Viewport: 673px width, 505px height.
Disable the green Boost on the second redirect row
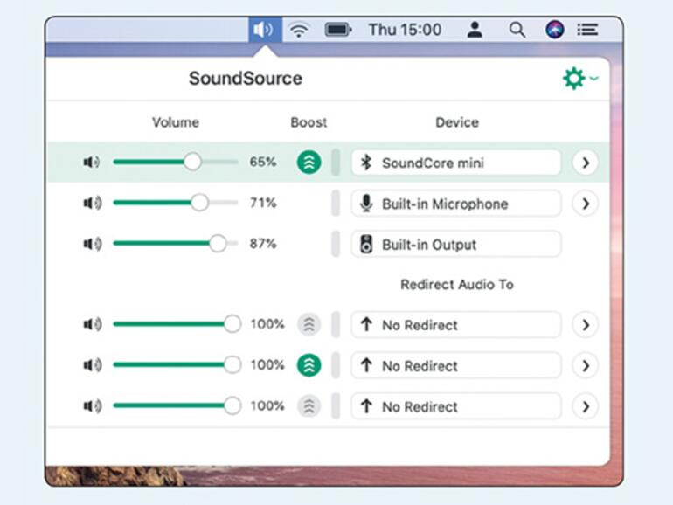point(309,365)
